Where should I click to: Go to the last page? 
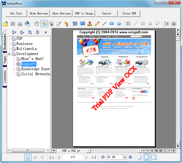[x=94, y=157]
